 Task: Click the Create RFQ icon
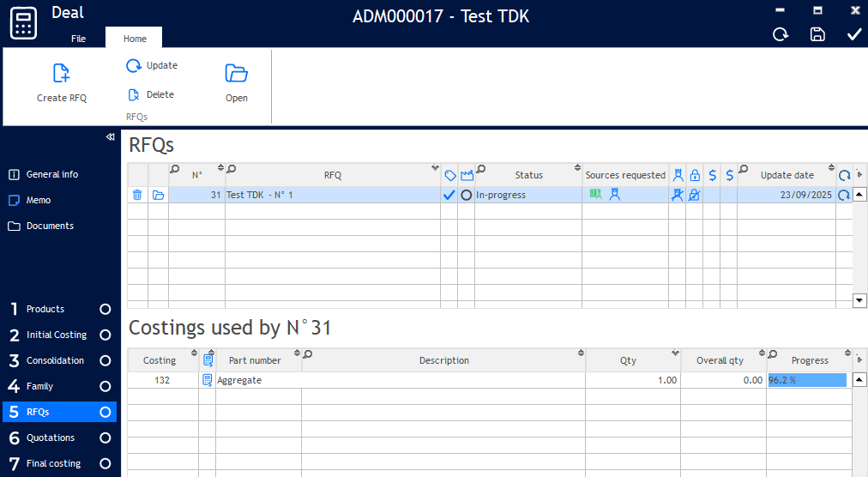(61, 73)
